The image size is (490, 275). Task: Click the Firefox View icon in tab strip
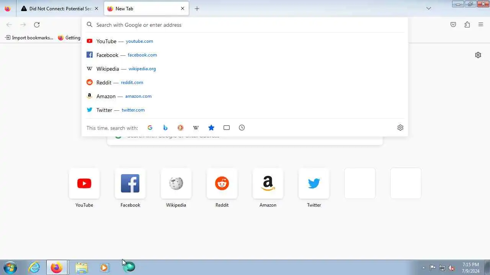point(8,8)
